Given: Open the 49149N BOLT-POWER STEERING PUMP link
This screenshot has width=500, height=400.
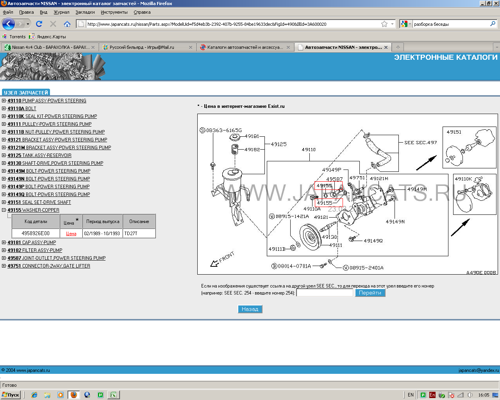Looking at the screenshot, I should click(x=49, y=179).
